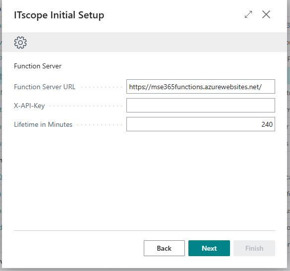Focus the X-API-Key input field
Viewport: 290px width, 271px height.
pyautogui.click(x=201, y=106)
